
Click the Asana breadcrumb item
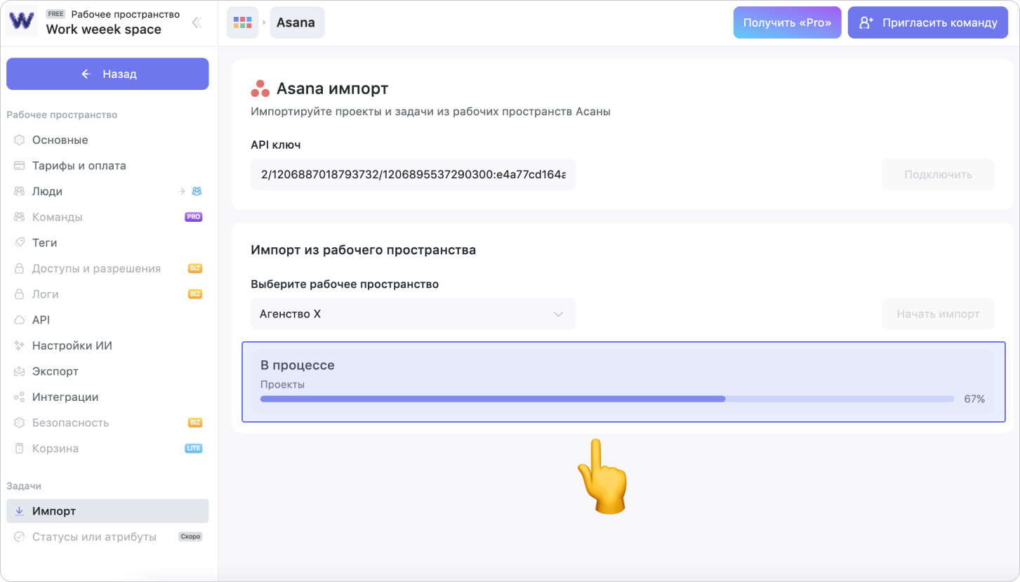296,22
